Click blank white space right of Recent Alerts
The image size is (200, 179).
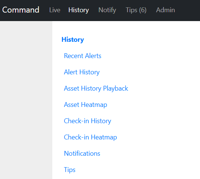click(x=151, y=56)
